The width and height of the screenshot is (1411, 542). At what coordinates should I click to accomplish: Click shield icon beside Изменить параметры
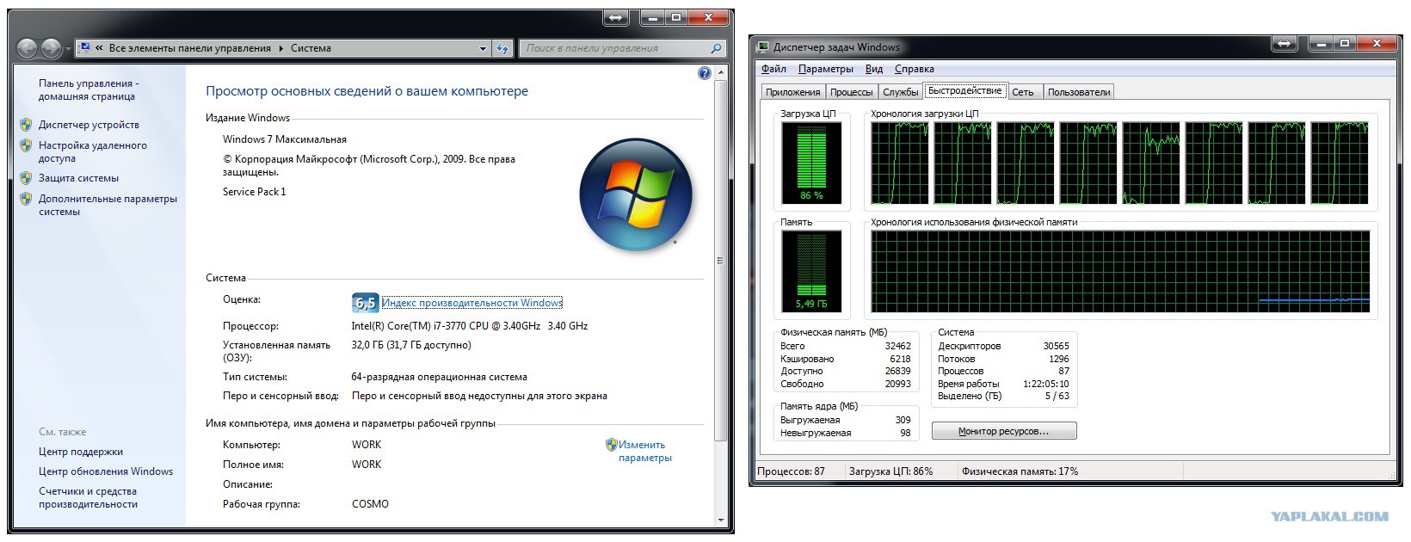(x=611, y=445)
